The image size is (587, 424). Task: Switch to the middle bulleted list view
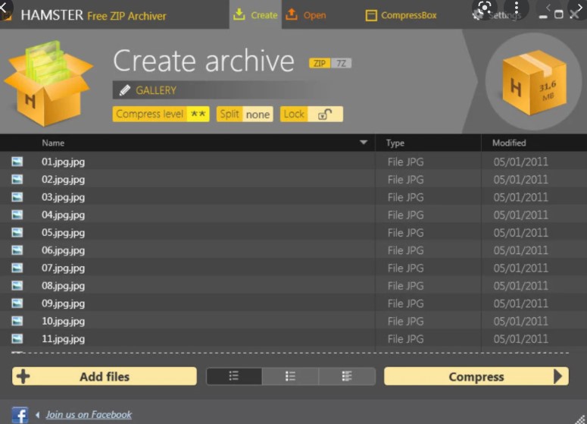(x=291, y=376)
